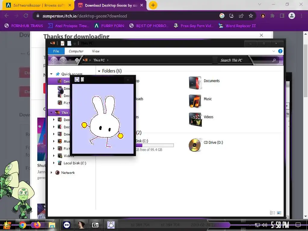Click the Local Disk (C:) usage bar
The width and height of the screenshot is (308, 231).
155,145
